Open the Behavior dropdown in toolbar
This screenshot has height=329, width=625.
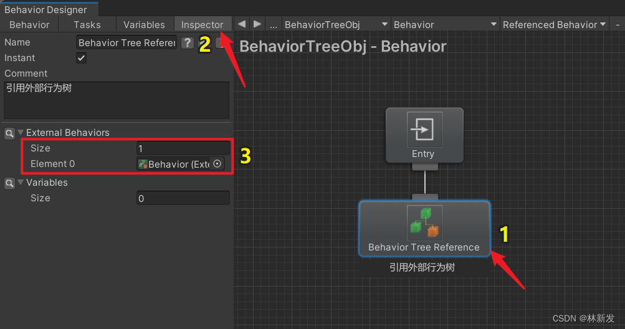point(446,25)
